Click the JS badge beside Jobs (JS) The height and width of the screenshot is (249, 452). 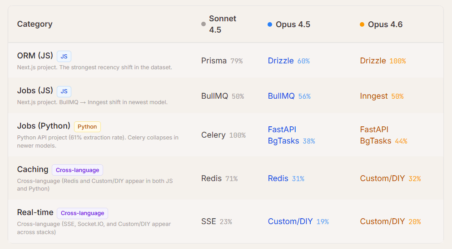pos(64,91)
